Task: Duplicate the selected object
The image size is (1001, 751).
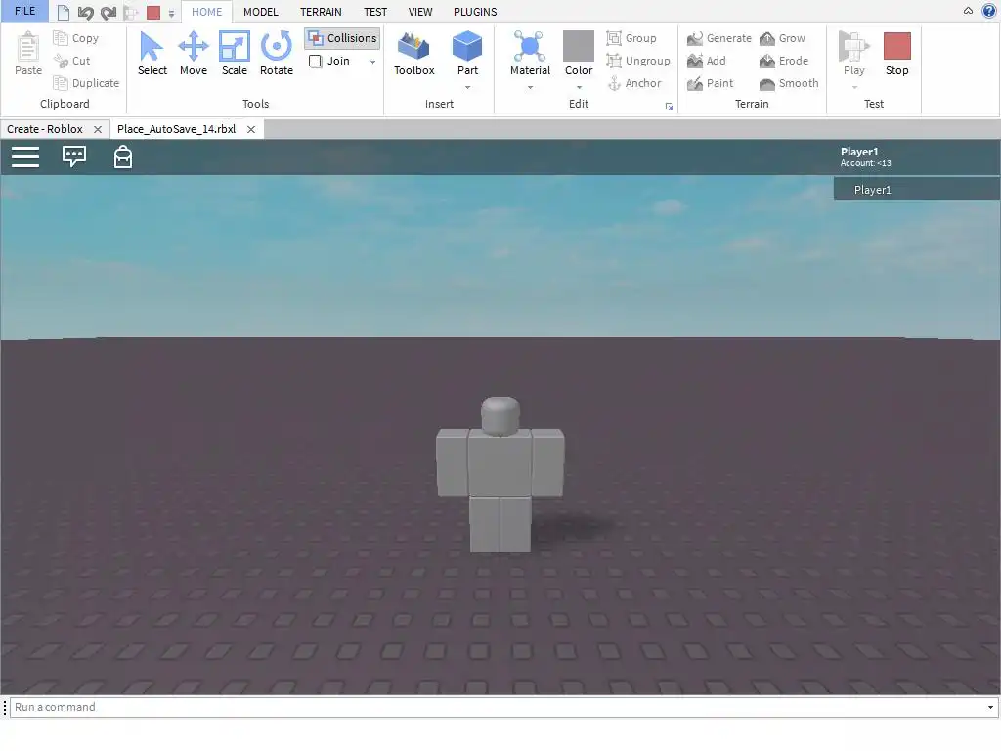Action: [x=87, y=83]
